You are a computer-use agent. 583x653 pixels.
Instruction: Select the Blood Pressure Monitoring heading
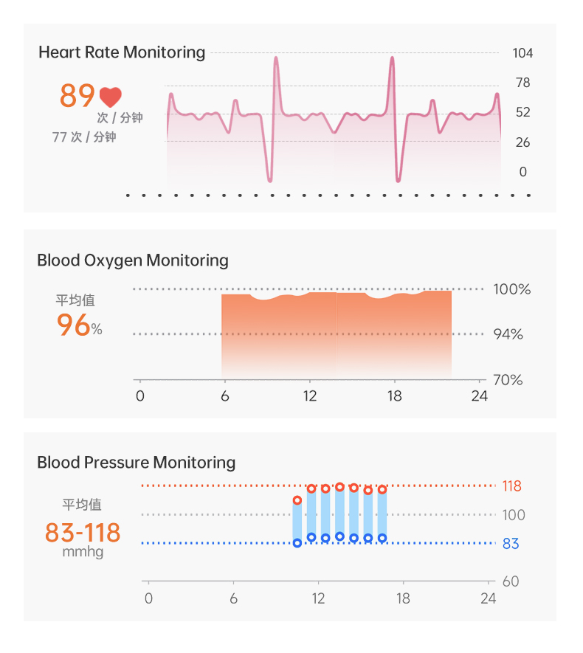click(137, 463)
